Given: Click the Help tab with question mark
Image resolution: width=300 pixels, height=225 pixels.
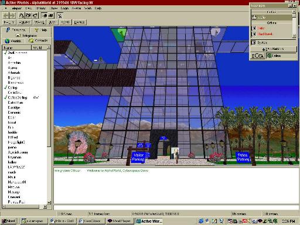Looking at the screenshot, I should coord(41,30).
